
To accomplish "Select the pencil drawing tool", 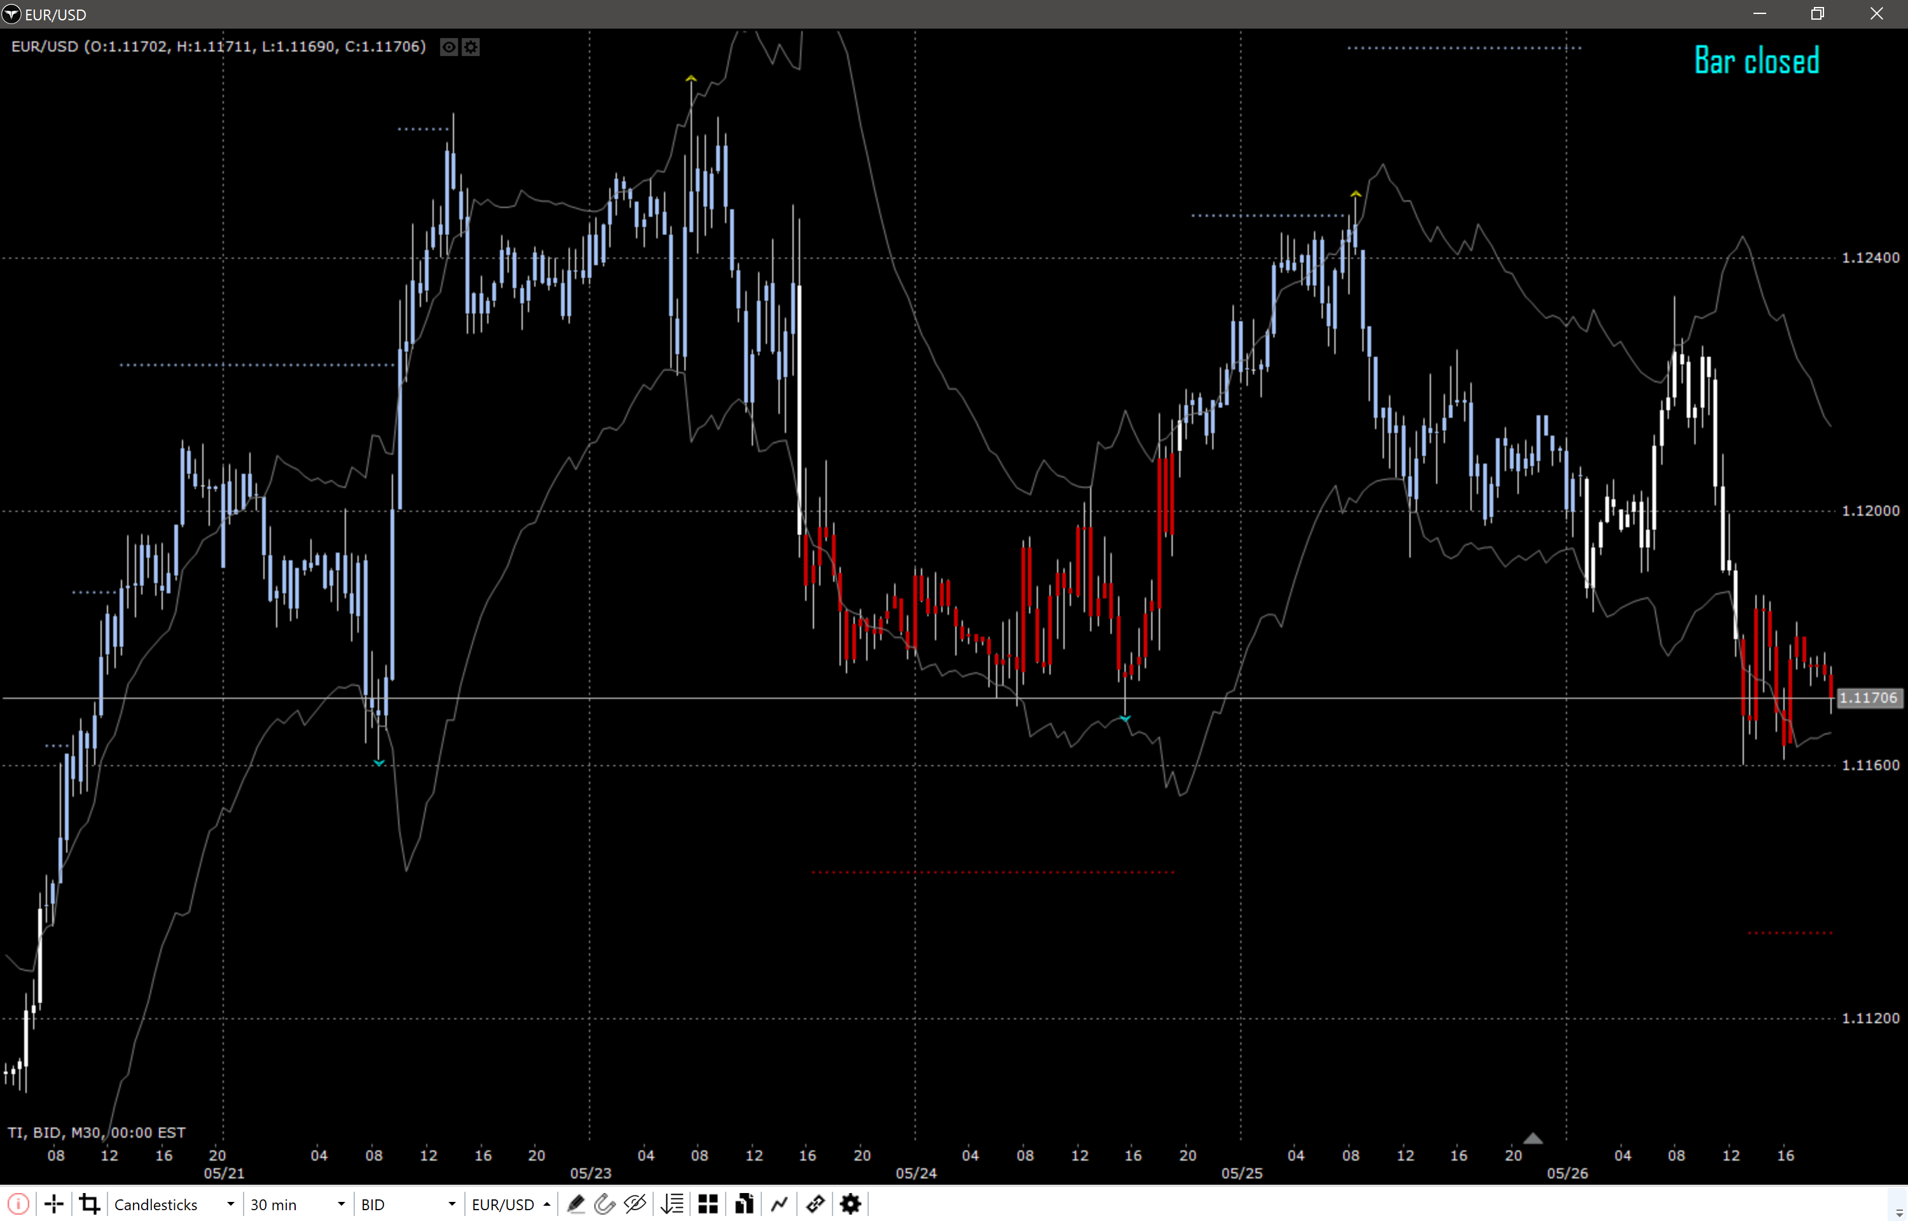I will click(x=576, y=1204).
